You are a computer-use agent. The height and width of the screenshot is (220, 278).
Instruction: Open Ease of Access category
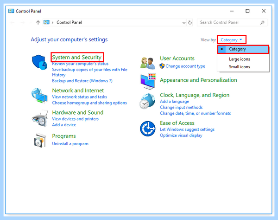[177, 123]
